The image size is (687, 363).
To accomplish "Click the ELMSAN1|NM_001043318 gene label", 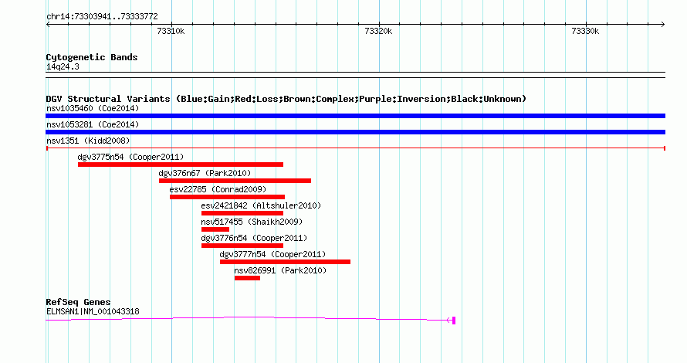I will [x=93, y=312].
